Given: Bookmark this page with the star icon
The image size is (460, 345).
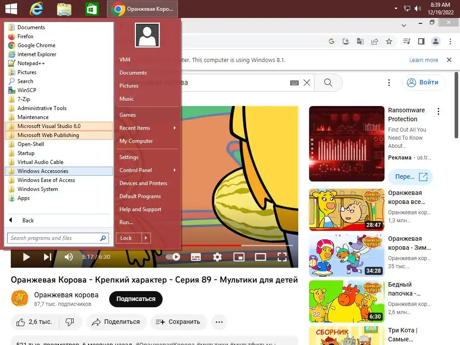Looking at the screenshot, I should pyautogui.click(x=389, y=41).
